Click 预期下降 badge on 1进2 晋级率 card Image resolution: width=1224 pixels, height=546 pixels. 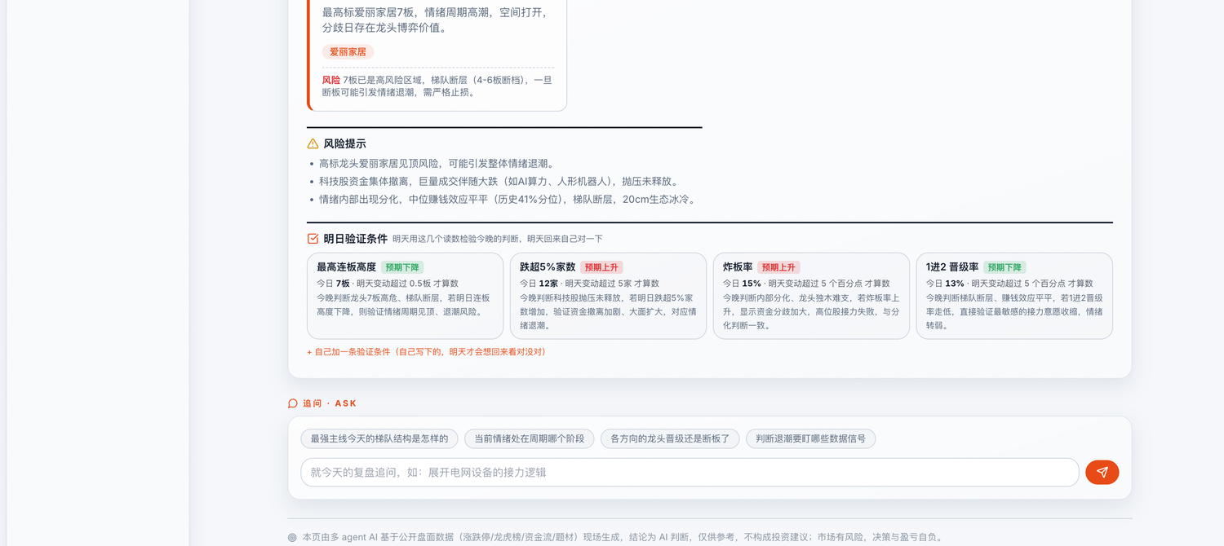coord(1004,267)
